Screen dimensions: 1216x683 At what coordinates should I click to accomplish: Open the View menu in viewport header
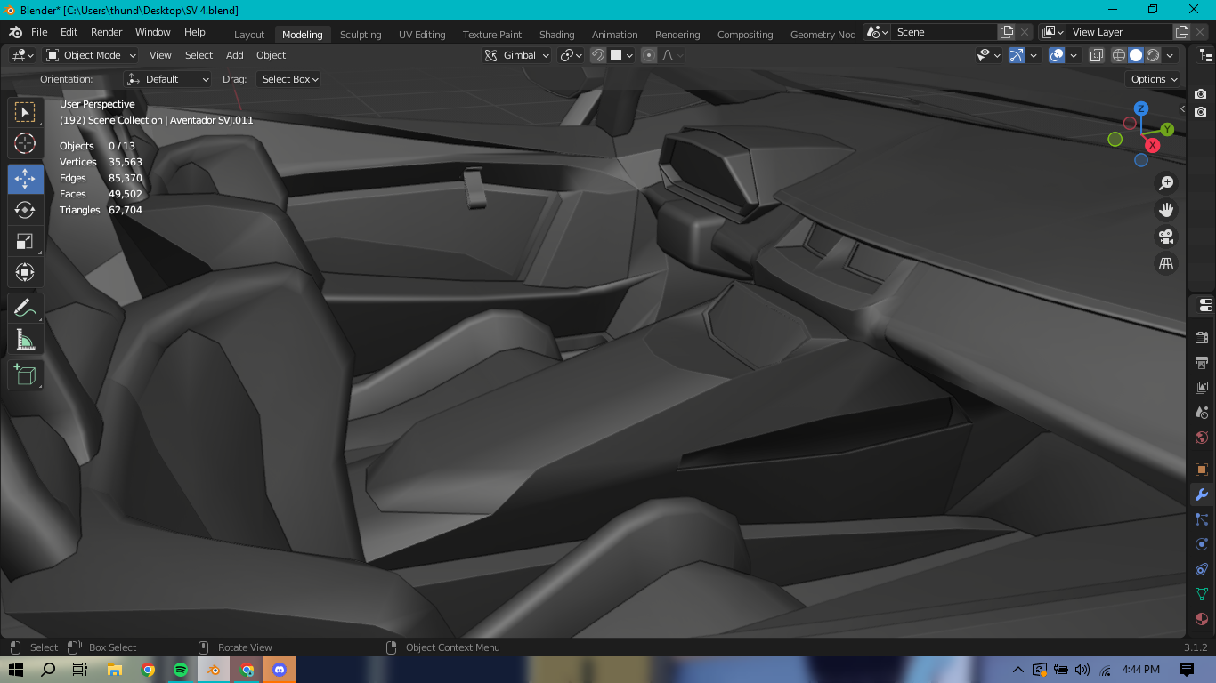160,55
